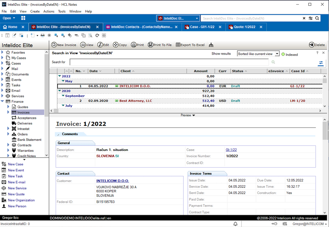Click the Indexed status indicator

(x=289, y=54)
